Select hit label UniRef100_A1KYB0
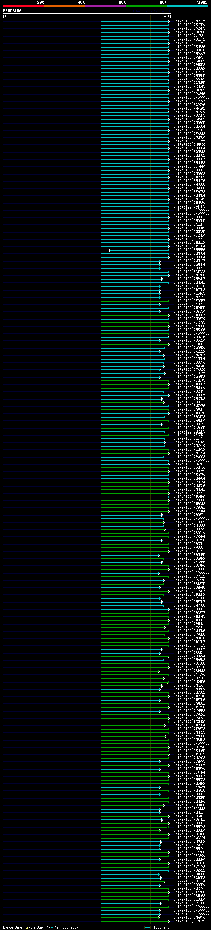Image resolution: width=211 pixels, height=930 pixels. (x=189, y=32)
